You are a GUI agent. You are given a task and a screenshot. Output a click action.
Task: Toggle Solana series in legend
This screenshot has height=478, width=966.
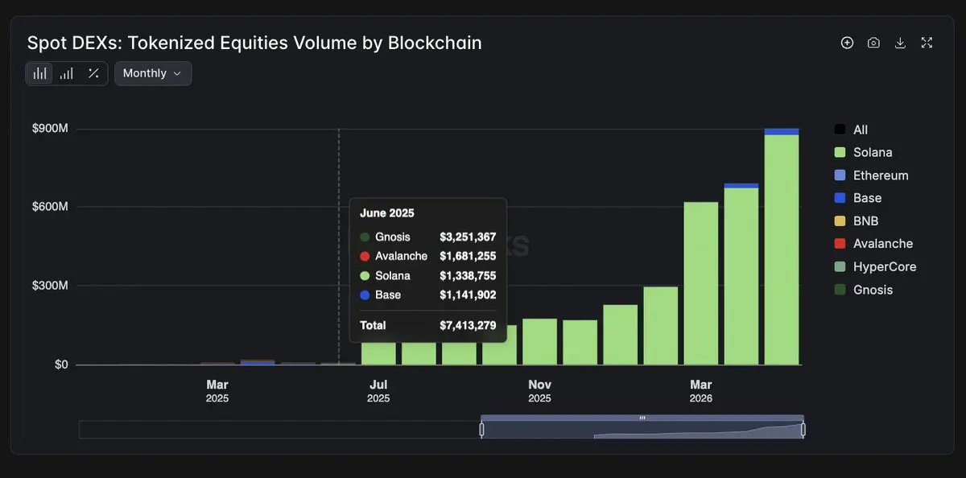(863, 152)
